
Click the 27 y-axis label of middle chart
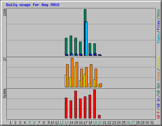(5, 59)
